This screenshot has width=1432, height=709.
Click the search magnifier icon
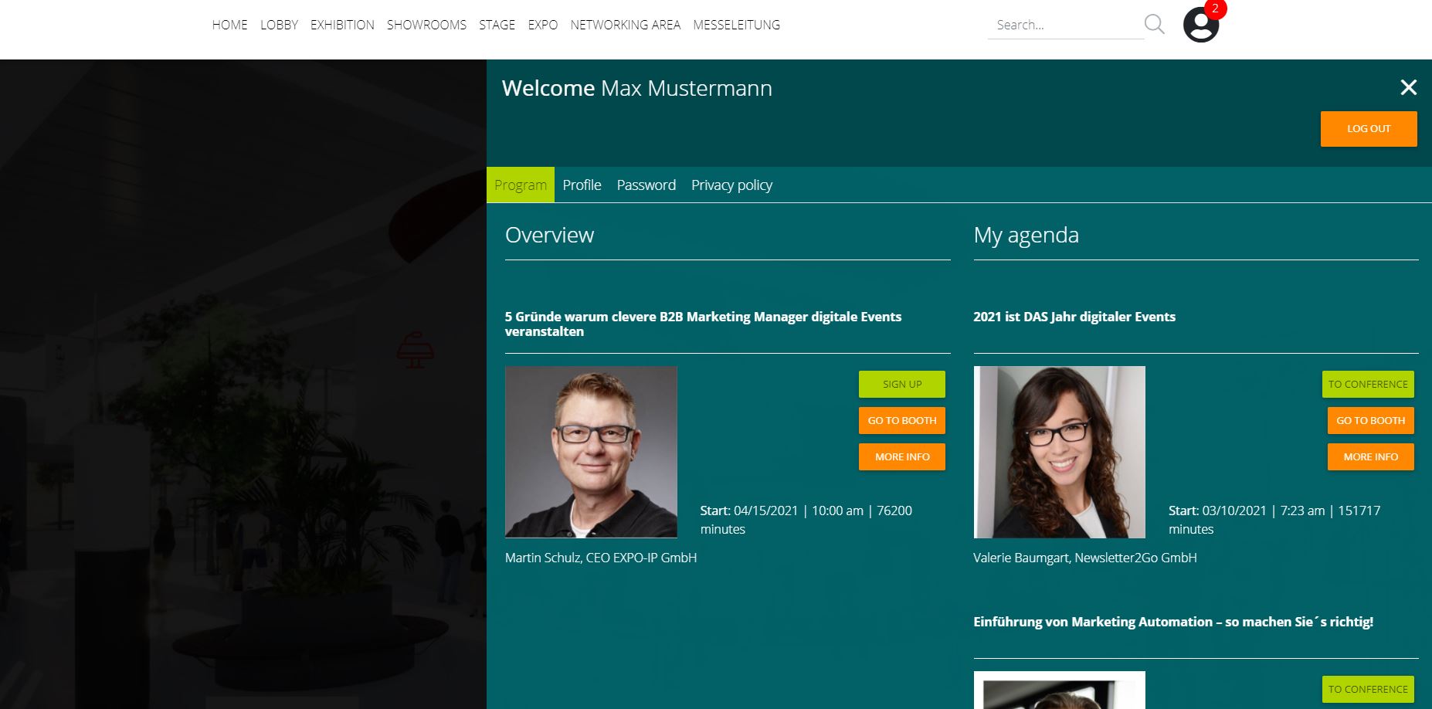click(x=1154, y=24)
